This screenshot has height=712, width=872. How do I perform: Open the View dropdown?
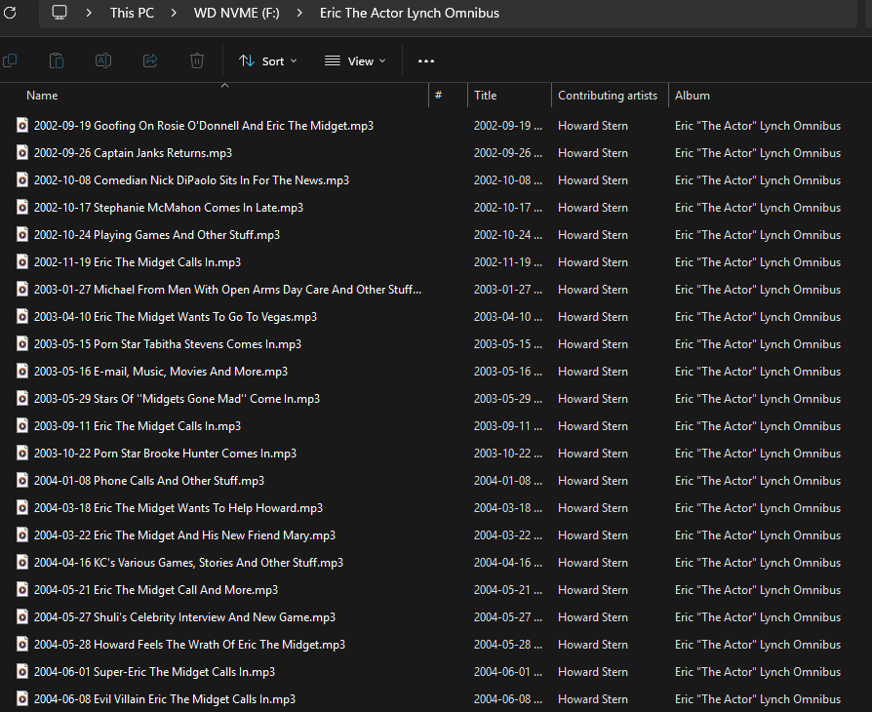coord(355,61)
